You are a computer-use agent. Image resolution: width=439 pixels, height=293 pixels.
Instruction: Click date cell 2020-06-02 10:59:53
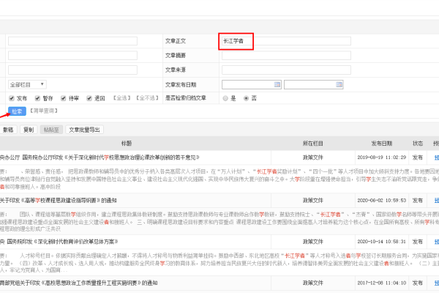tap(382, 201)
